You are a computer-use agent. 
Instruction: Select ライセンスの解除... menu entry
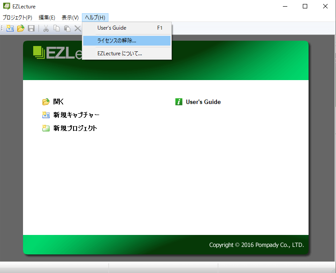[x=127, y=41]
